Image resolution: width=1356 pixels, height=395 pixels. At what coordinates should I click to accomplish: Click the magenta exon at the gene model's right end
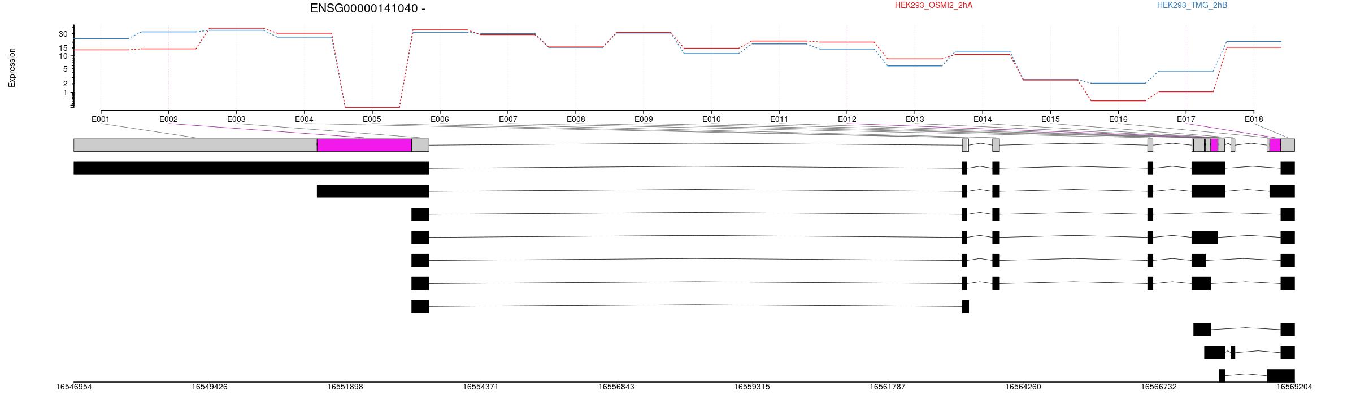[x=1275, y=145]
